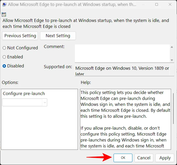Click the Comment box scroll-down arrow
This screenshot has height=165, width=177.
pyautogui.click(x=172, y=60)
